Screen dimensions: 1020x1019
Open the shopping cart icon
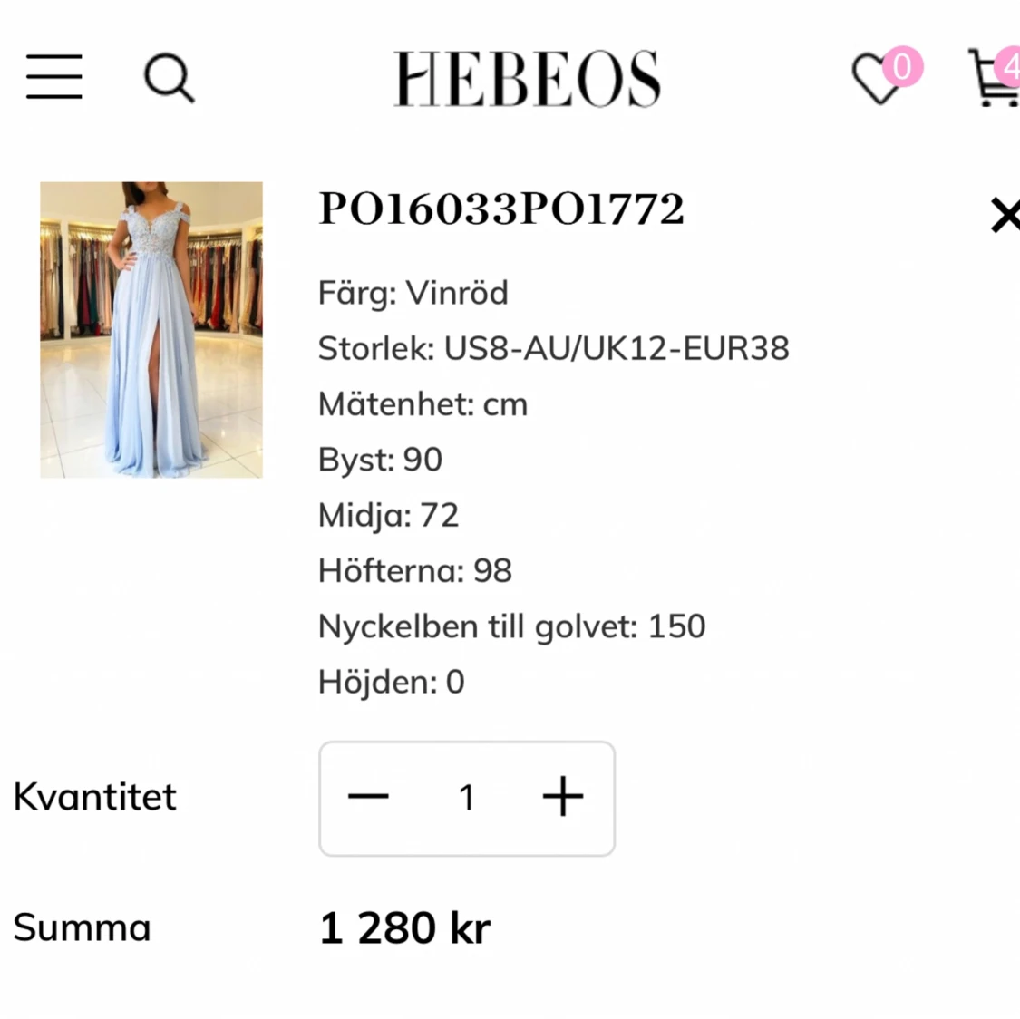coord(996,79)
